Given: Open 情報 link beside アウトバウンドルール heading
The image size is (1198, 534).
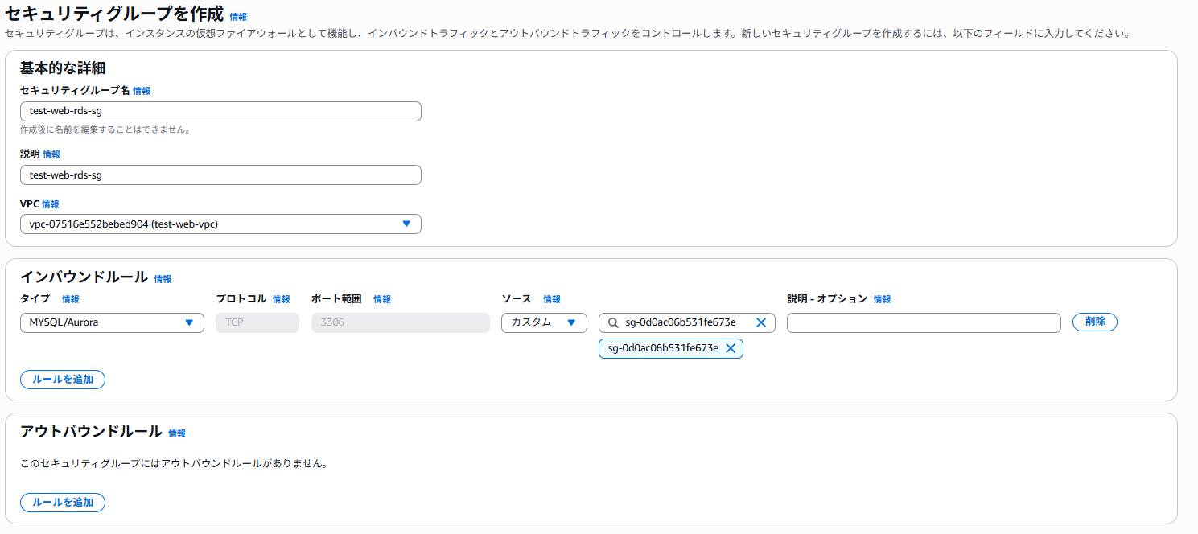Looking at the screenshot, I should (x=177, y=433).
